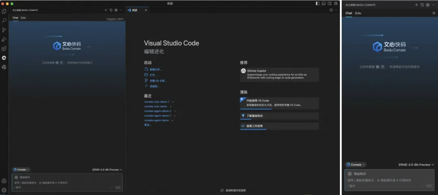Open the Comate agent dropdown in VS Code sidebar
This screenshot has width=438, height=195.
(x=21, y=169)
